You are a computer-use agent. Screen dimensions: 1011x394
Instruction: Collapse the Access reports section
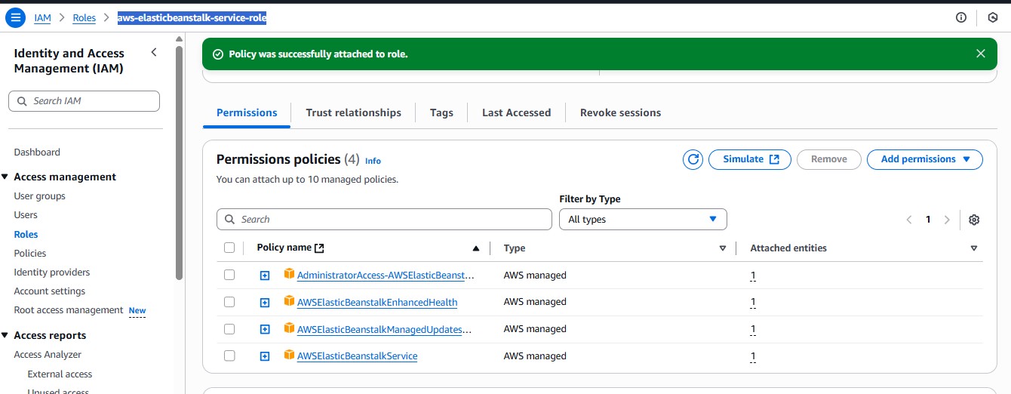point(5,336)
